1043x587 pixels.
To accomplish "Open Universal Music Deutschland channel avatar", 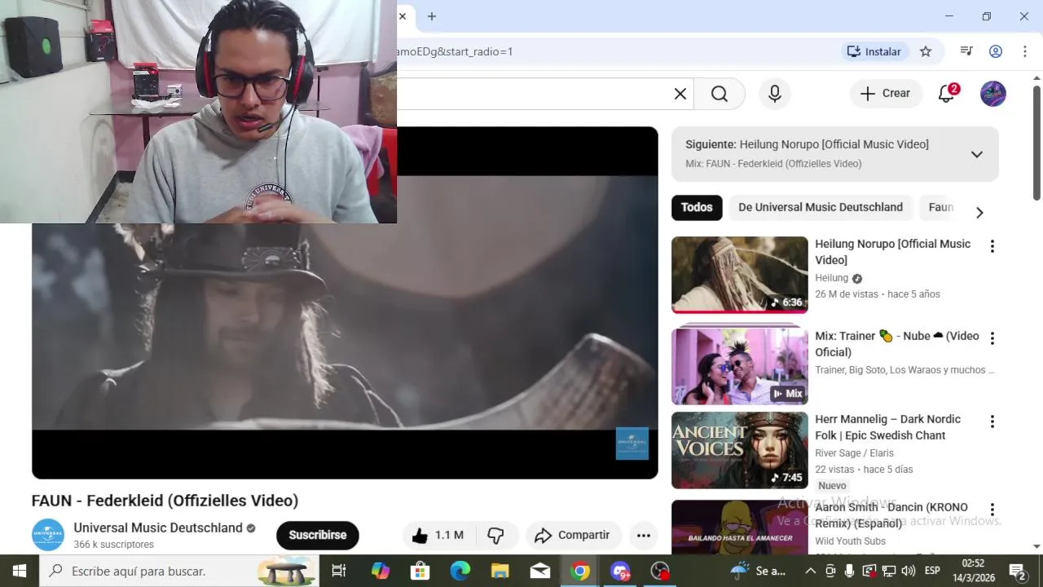I will pyautogui.click(x=48, y=535).
